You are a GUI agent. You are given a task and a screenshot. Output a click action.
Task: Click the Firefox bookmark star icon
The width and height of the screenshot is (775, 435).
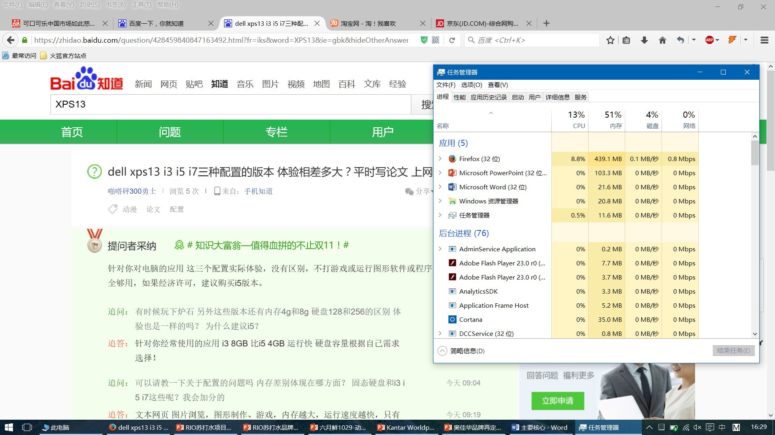610,40
